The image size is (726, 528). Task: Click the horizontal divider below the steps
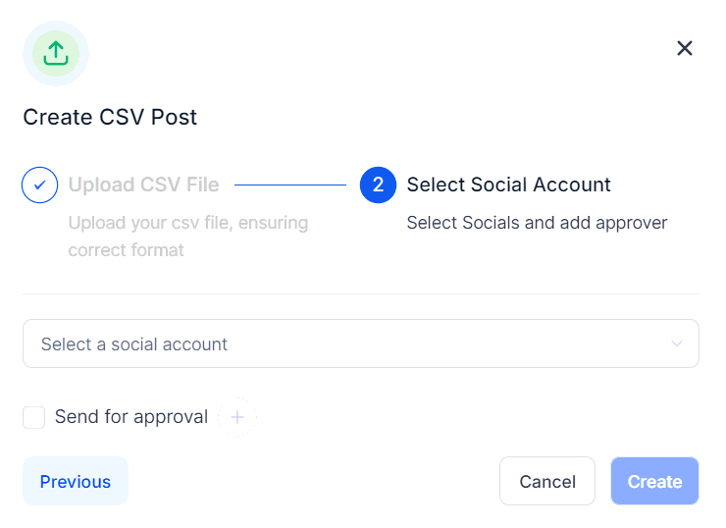360,293
